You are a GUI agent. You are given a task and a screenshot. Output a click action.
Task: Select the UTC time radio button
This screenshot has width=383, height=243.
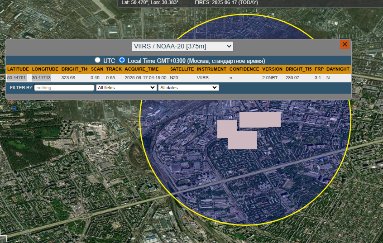[x=97, y=60]
